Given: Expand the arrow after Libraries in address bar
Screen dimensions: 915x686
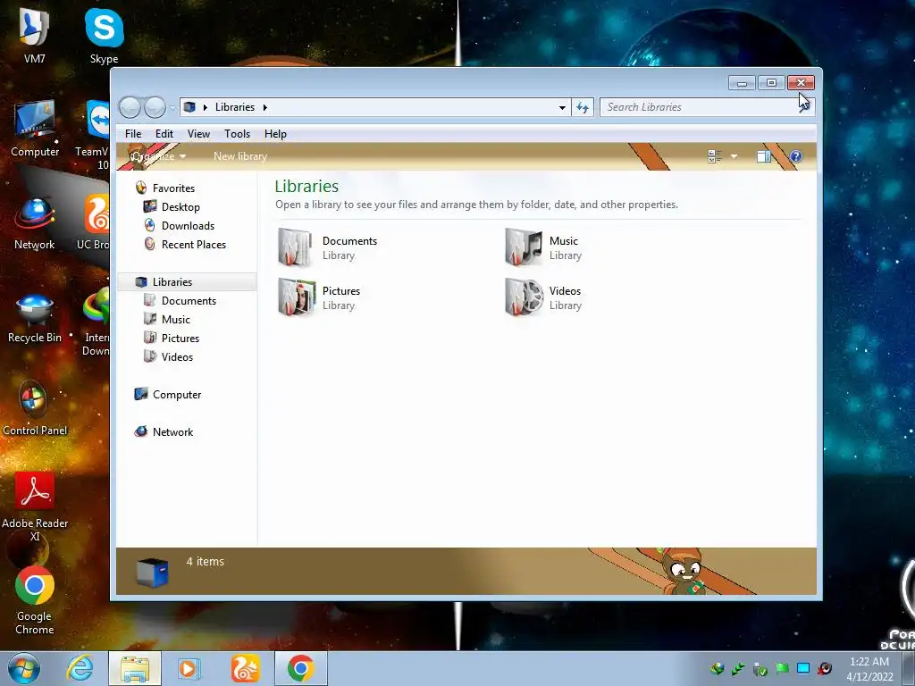Looking at the screenshot, I should 264,107.
